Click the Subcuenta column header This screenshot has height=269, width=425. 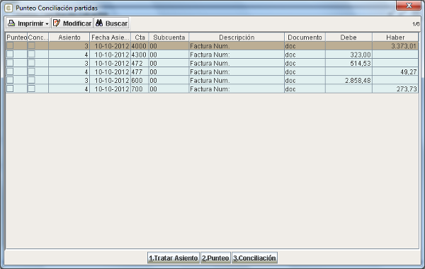(x=169, y=37)
